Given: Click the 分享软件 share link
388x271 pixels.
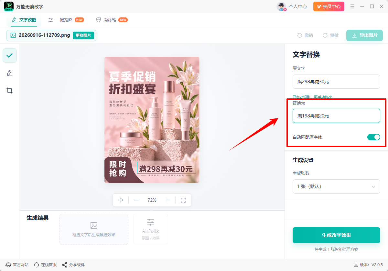Looking at the screenshot, I should click(x=73, y=265).
